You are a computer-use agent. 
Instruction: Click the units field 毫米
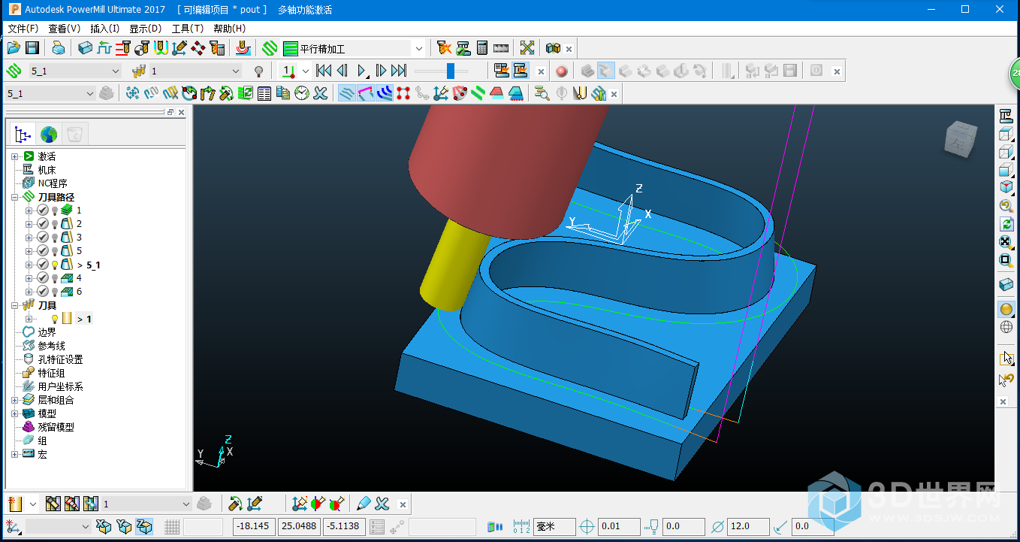point(554,526)
